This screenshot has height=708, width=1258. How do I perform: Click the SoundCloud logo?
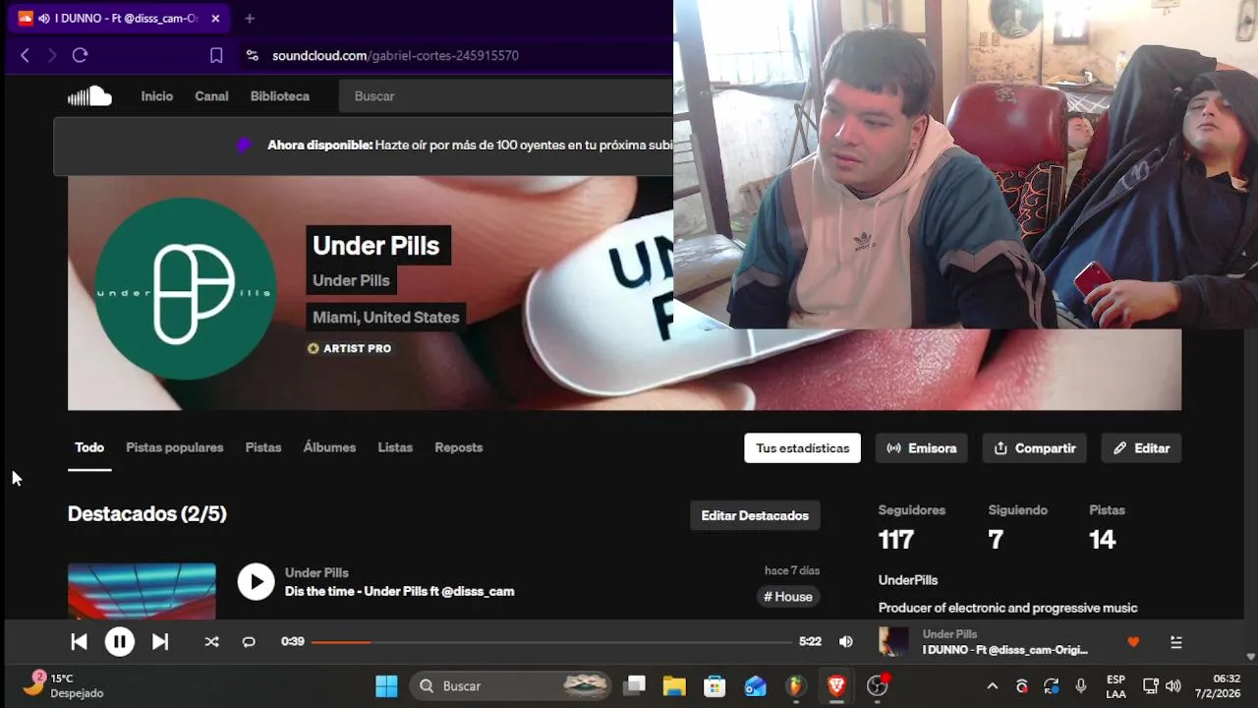pos(89,95)
